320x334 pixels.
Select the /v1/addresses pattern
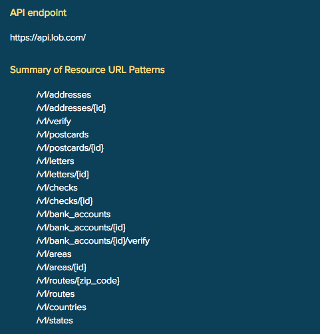pyautogui.click(x=64, y=95)
